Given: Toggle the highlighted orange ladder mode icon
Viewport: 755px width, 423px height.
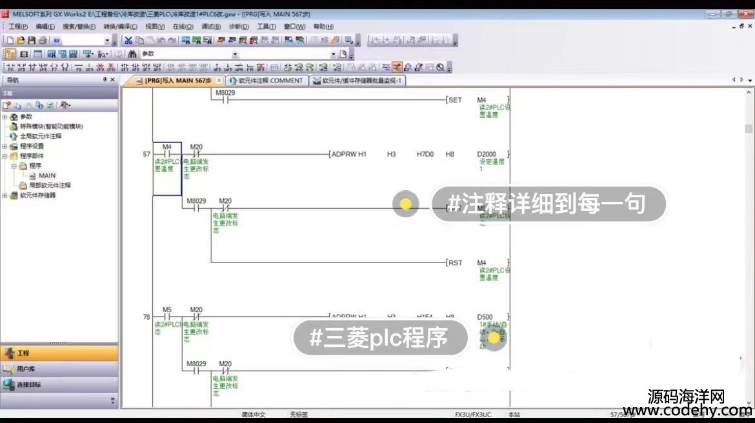Looking at the screenshot, I should [x=397, y=67].
